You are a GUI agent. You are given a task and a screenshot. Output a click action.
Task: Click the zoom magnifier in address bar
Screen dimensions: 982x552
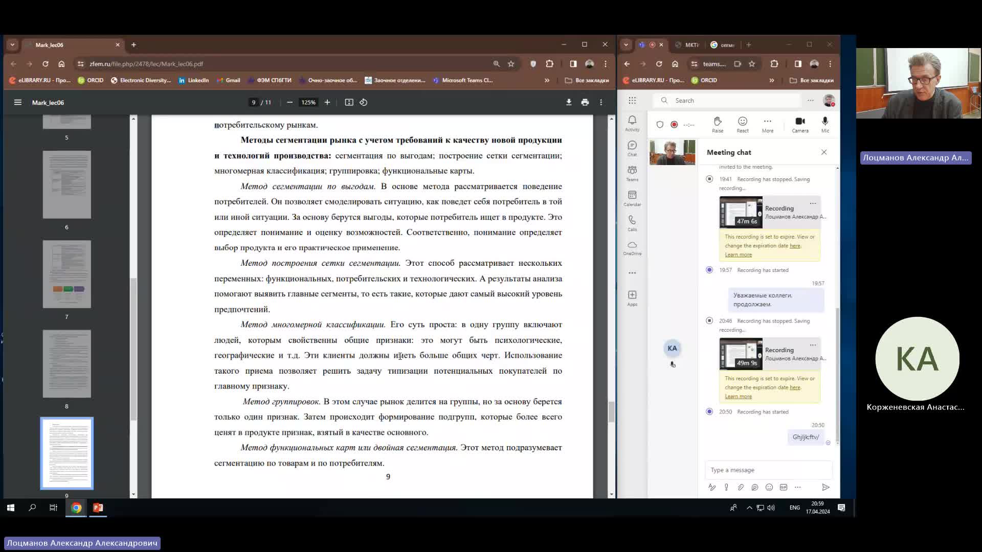tap(497, 64)
